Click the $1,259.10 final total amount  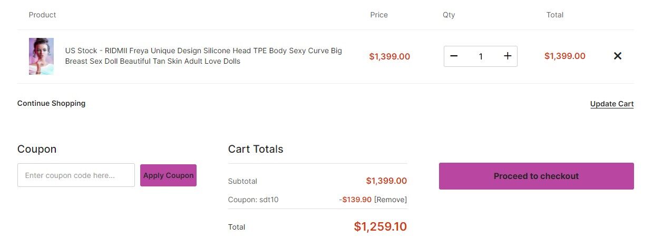tap(380, 227)
